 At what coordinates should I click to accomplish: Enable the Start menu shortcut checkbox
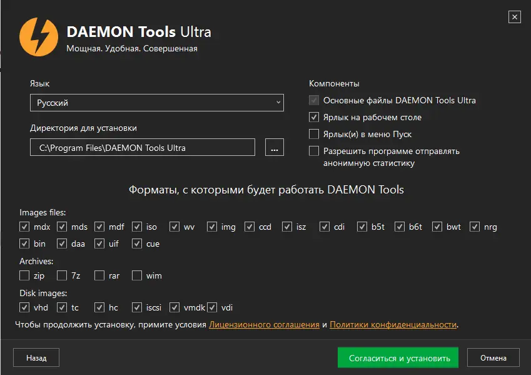coord(314,134)
